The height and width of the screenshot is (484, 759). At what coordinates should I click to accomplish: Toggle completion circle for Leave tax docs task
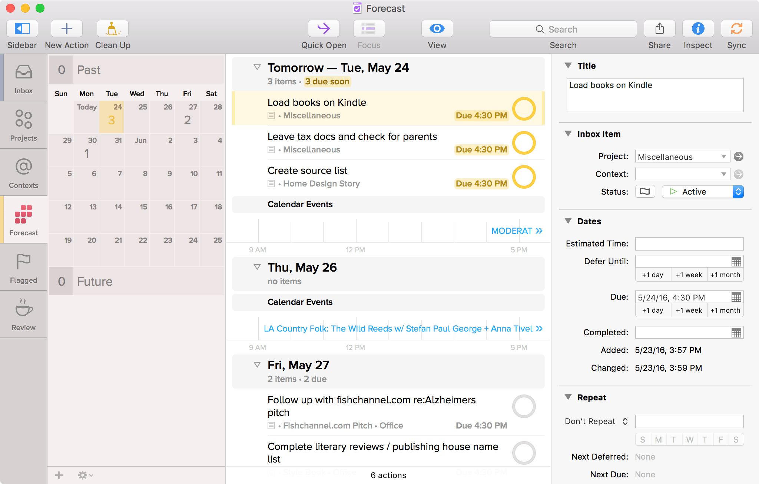pos(523,142)
